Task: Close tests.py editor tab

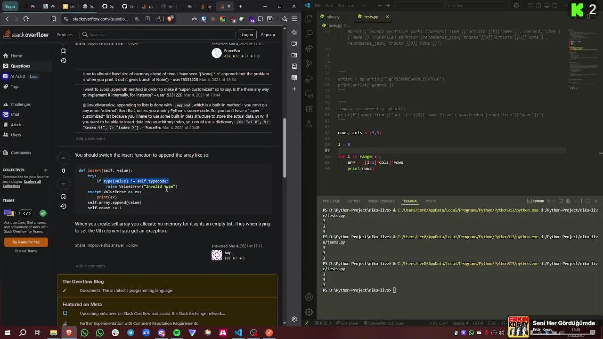Action: [387, 16]
